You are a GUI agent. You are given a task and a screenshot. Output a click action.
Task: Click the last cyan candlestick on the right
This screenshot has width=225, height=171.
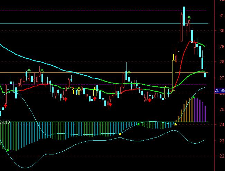[205, 75]
